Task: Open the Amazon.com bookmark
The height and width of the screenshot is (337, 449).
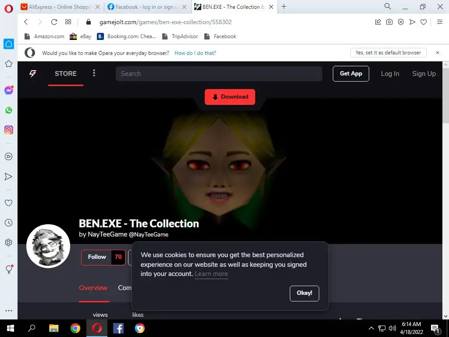Action: (x=45, y=36)
